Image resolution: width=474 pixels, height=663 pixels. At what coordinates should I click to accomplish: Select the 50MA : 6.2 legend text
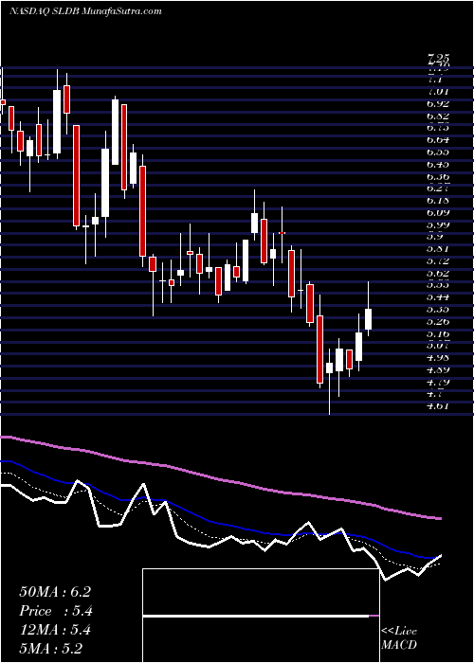(55, 592)
